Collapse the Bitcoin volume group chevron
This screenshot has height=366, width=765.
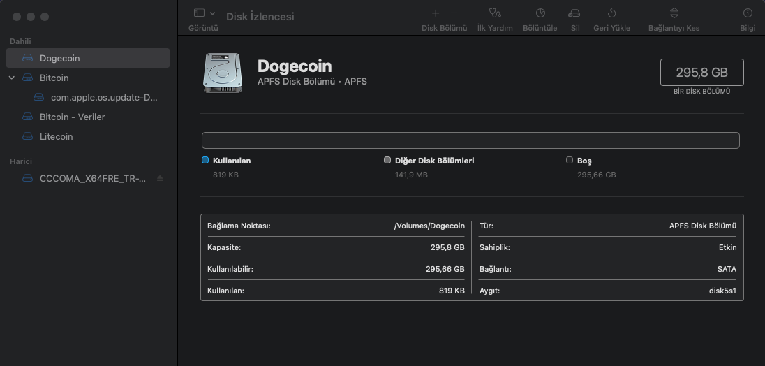[x=12, y=78]
